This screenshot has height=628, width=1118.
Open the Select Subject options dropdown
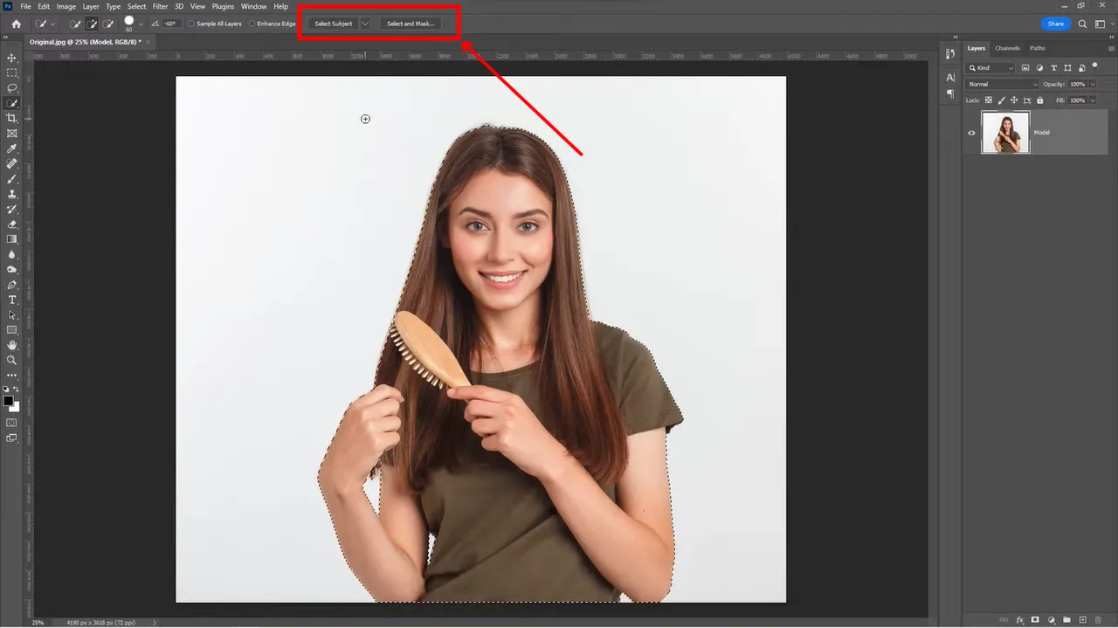(364, 24)
